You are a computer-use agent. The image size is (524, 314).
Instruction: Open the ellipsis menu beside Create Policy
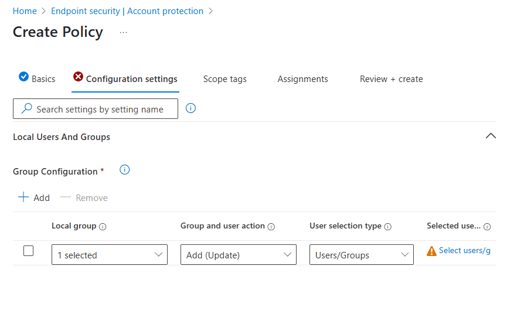(123, 32)
